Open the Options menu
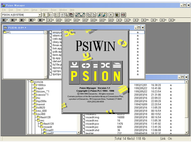Viewport: 191px width, 143px height. (x=44, y=10)
